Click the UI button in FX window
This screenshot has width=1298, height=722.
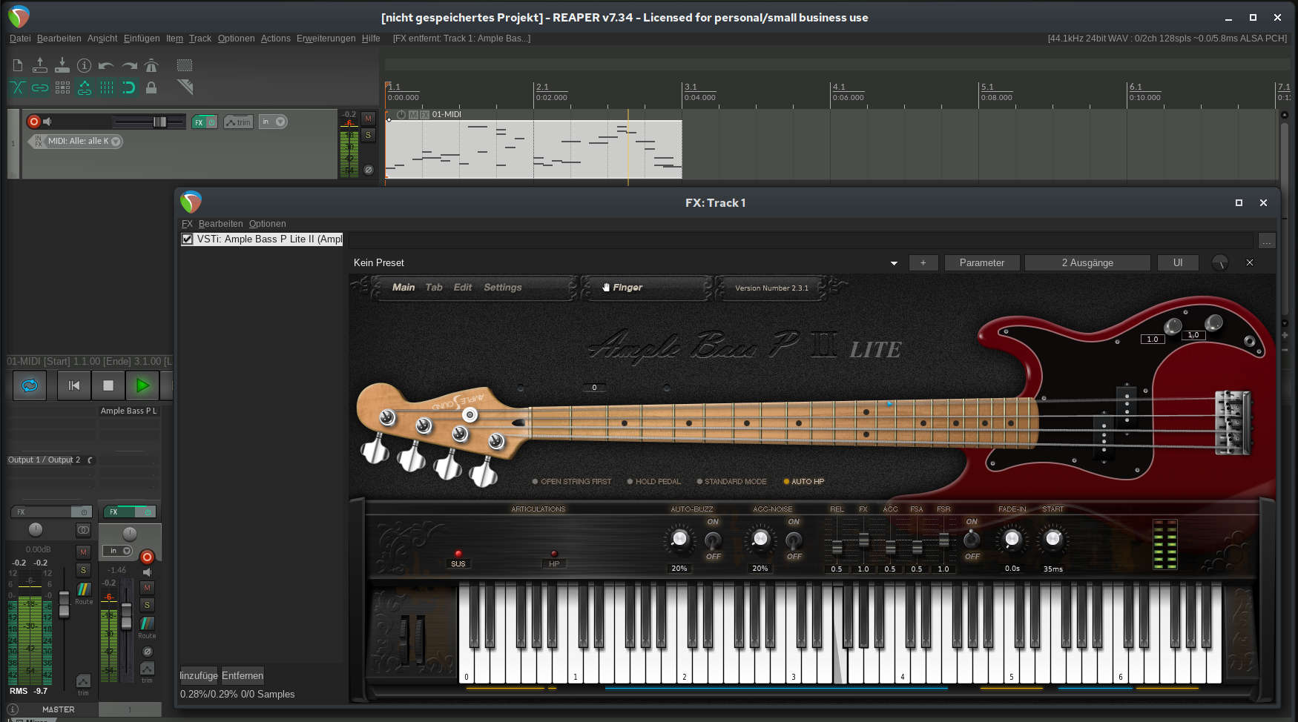point(1178,263)
